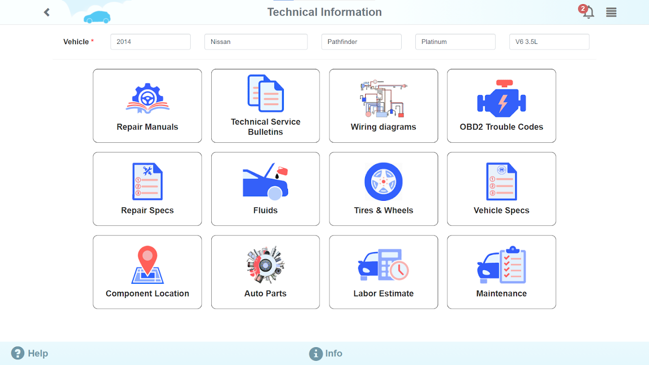Click the Help question mark icon

(17, 353)
